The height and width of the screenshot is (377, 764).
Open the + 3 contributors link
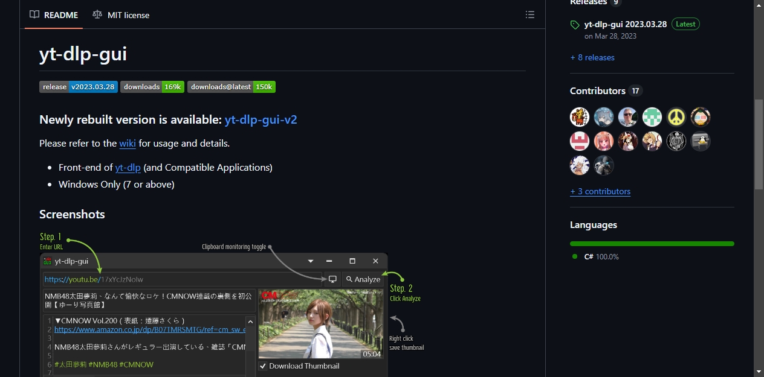click(600, 191)
